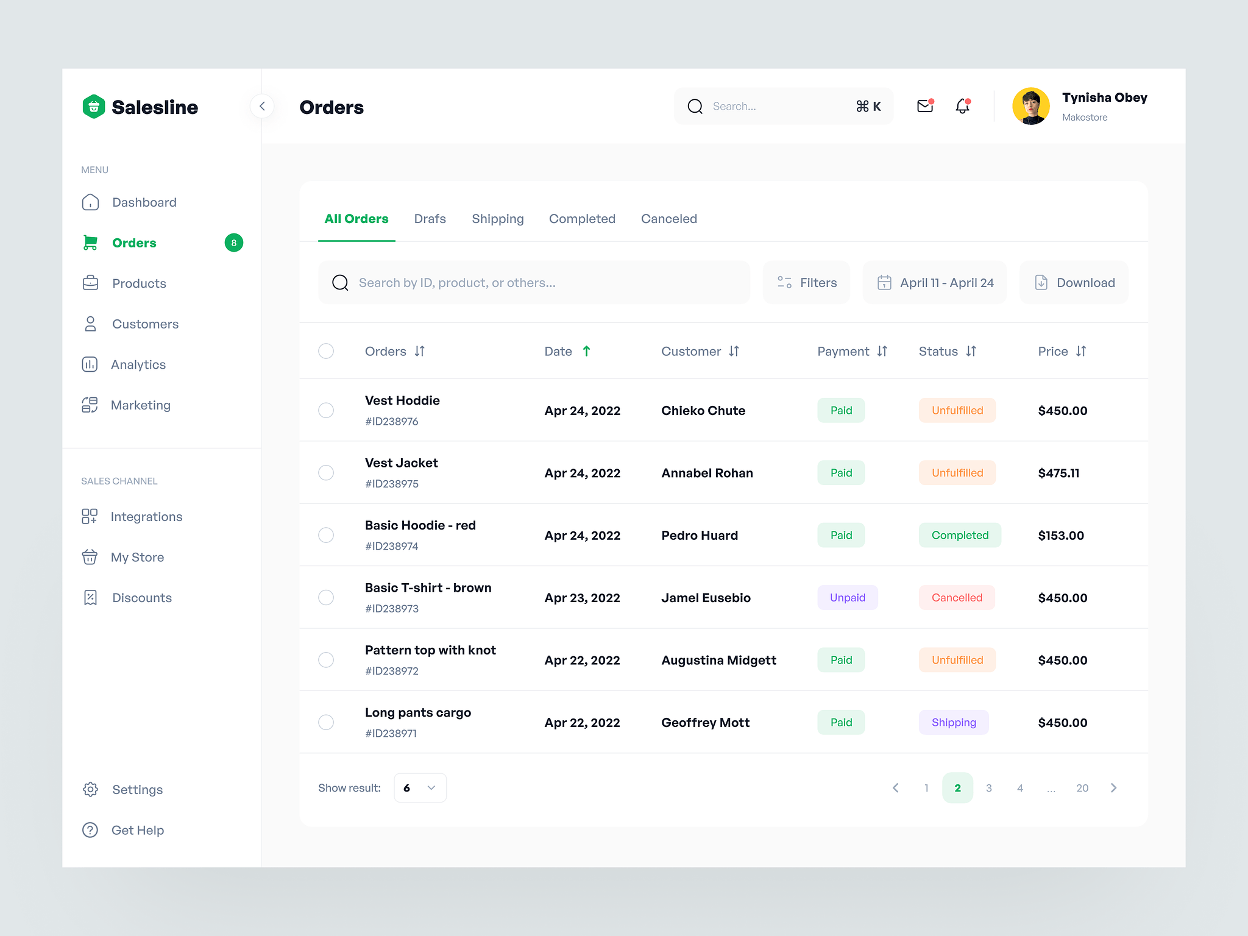Navigate to page 3 in pagination
Viewport: 1248px width, 936px height.
coord(988,787)
